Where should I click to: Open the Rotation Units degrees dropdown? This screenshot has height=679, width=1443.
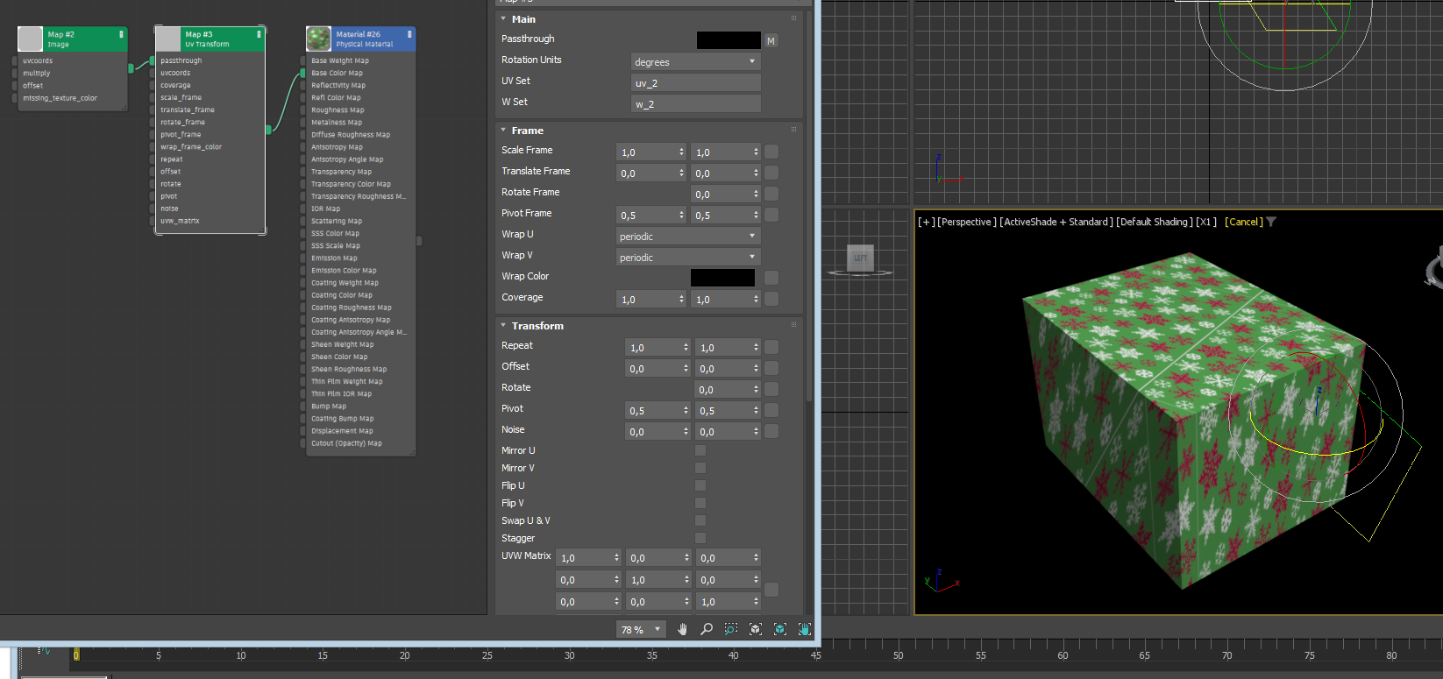point(695,62)
